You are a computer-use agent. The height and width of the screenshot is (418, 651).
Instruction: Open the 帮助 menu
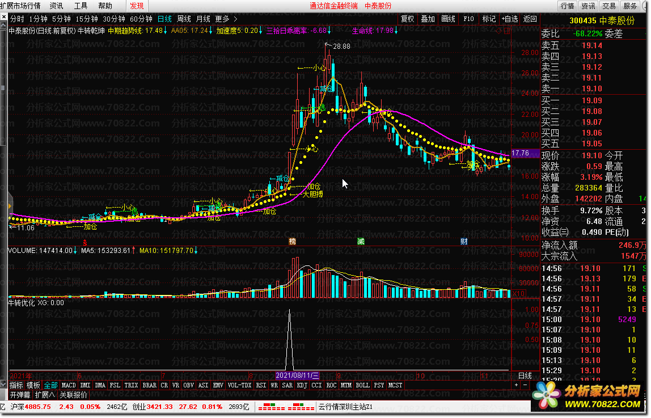click(105, 6)
